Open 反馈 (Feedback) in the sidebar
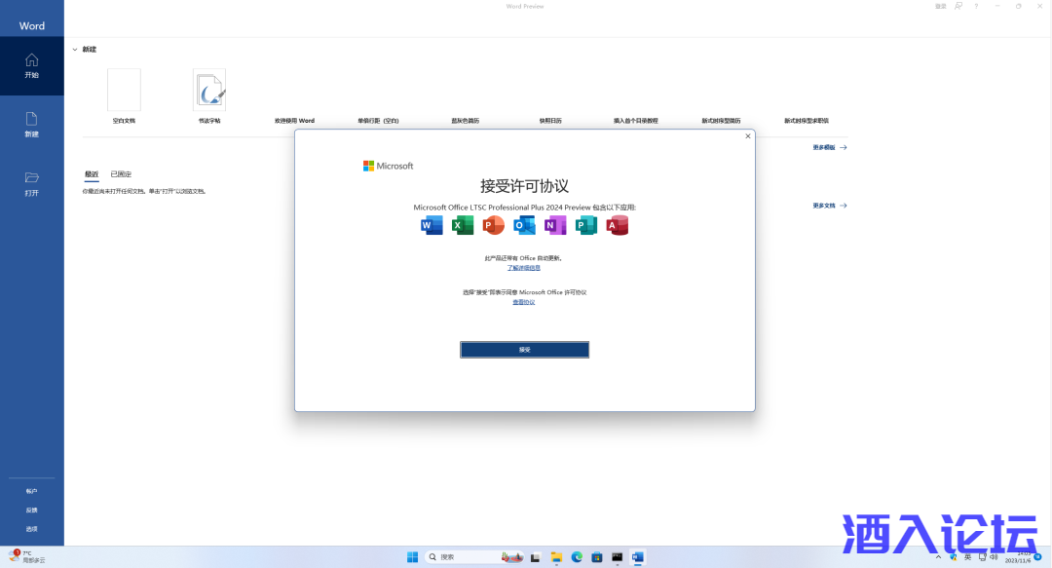The image size is (1052, 568). tap(31, 511)
